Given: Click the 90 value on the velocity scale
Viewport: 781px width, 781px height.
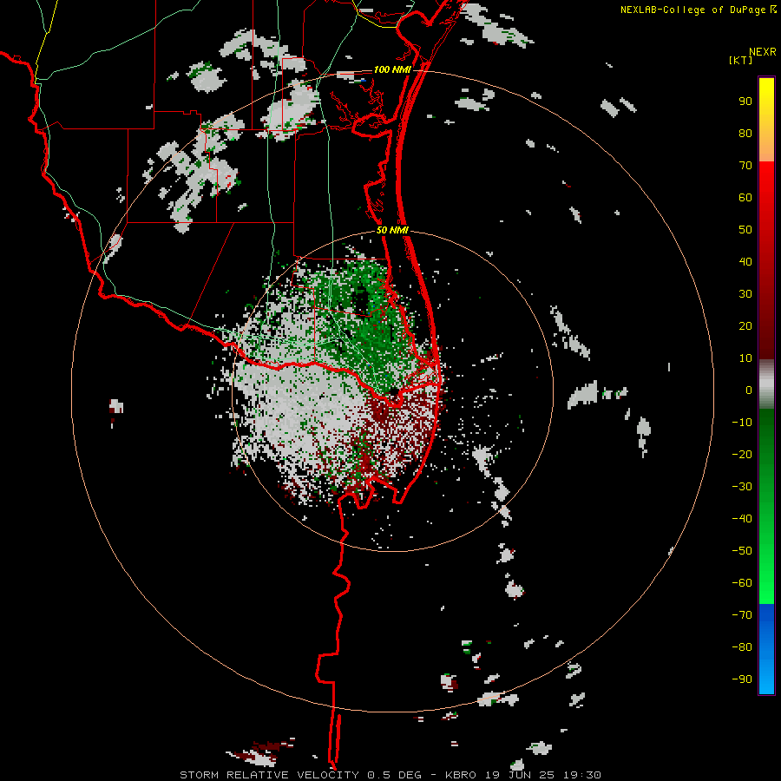Looking at the screenshot, I should coord(745,102).
